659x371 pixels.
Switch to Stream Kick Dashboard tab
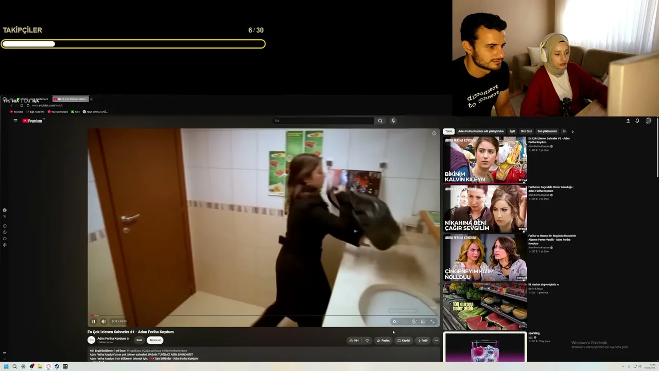(34, 99)
